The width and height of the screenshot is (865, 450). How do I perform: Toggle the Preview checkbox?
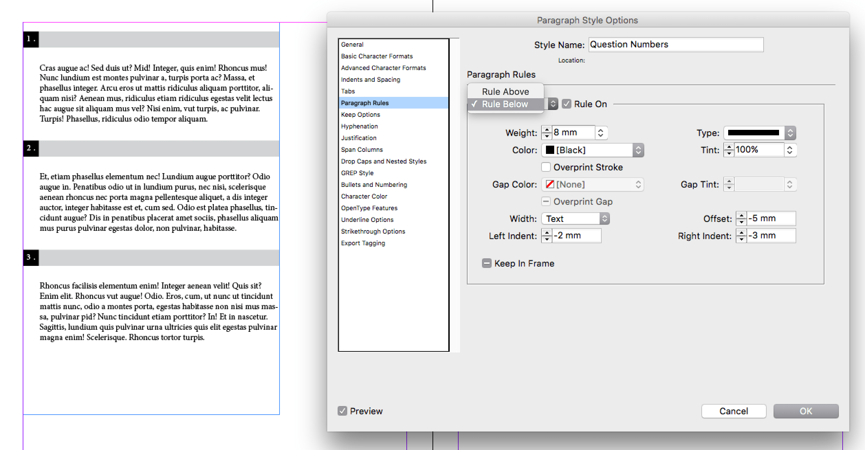(x=342, y=411)
